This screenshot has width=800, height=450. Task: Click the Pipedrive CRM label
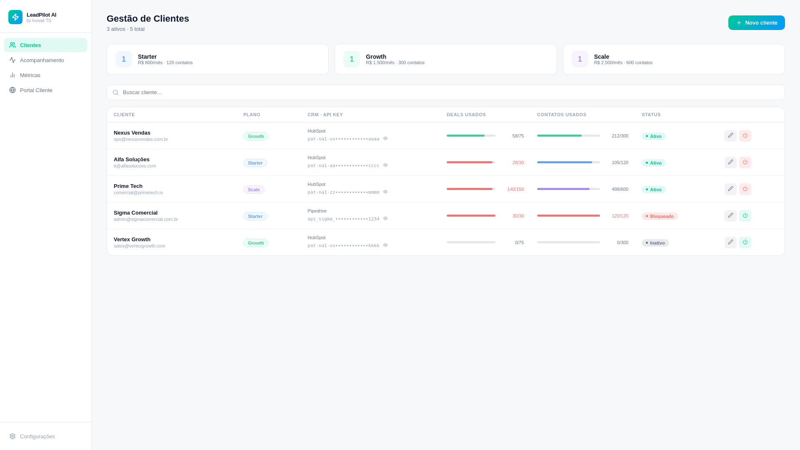click(x=317, y=211)
